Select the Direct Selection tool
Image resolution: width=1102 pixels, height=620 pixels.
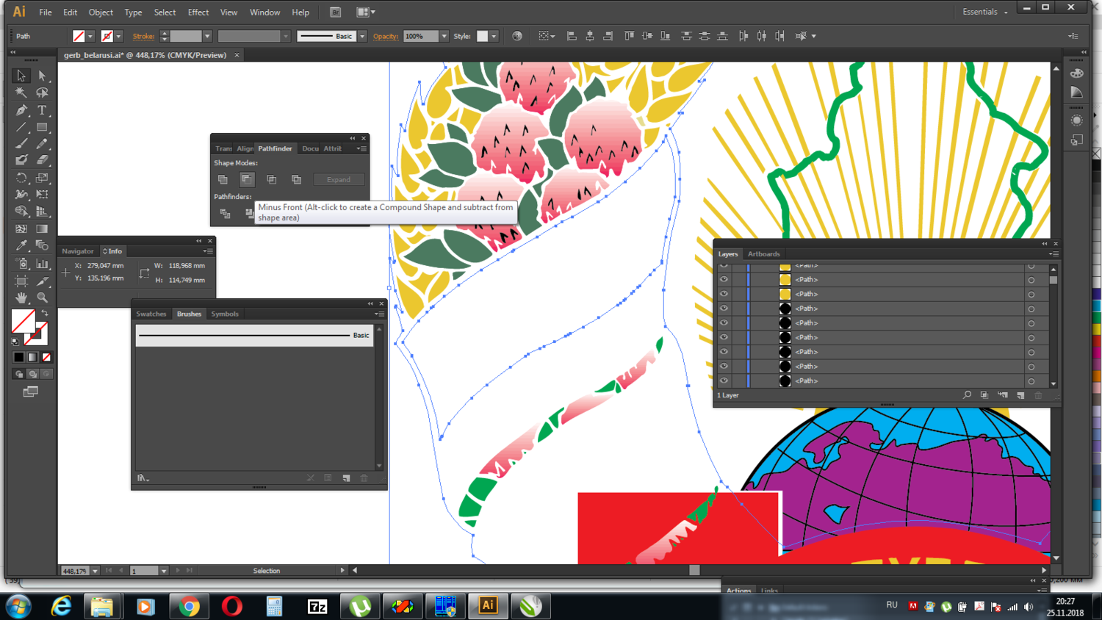point(42,76)
